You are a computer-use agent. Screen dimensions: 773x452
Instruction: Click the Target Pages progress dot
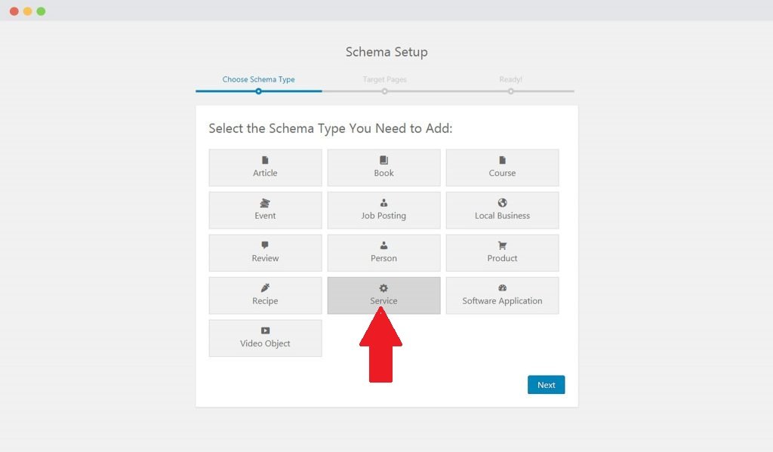coord(385,91)
